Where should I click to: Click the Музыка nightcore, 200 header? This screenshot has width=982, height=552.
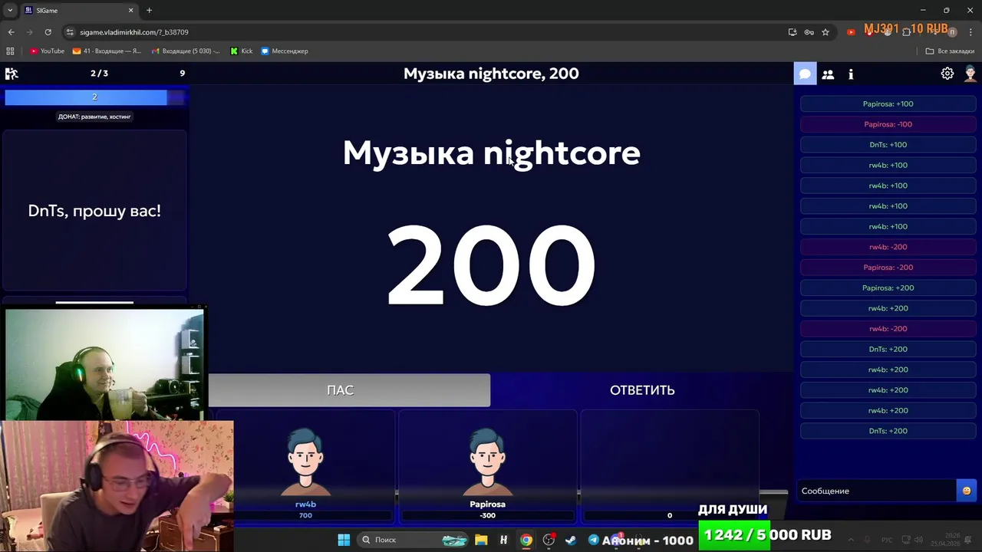click(491, 74)
